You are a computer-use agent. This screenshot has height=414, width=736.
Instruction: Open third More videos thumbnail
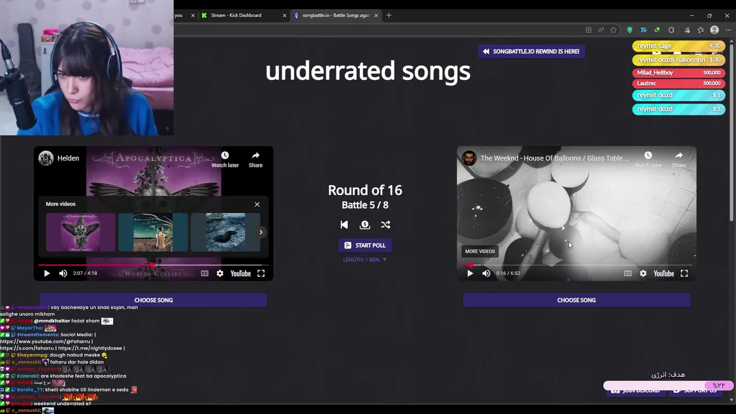[x=225, y=232]
